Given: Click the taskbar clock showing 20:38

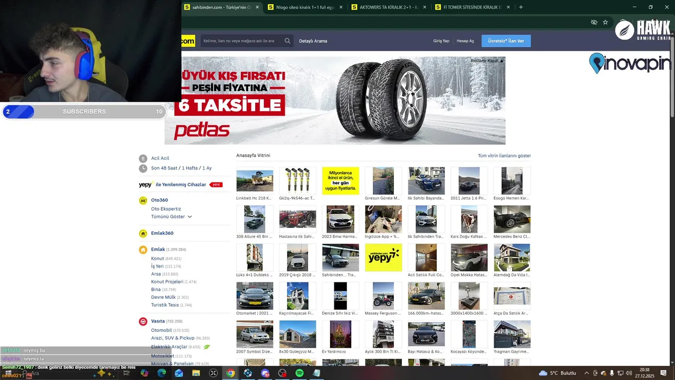Looking at the screenshot, I should tap(644, 373).
